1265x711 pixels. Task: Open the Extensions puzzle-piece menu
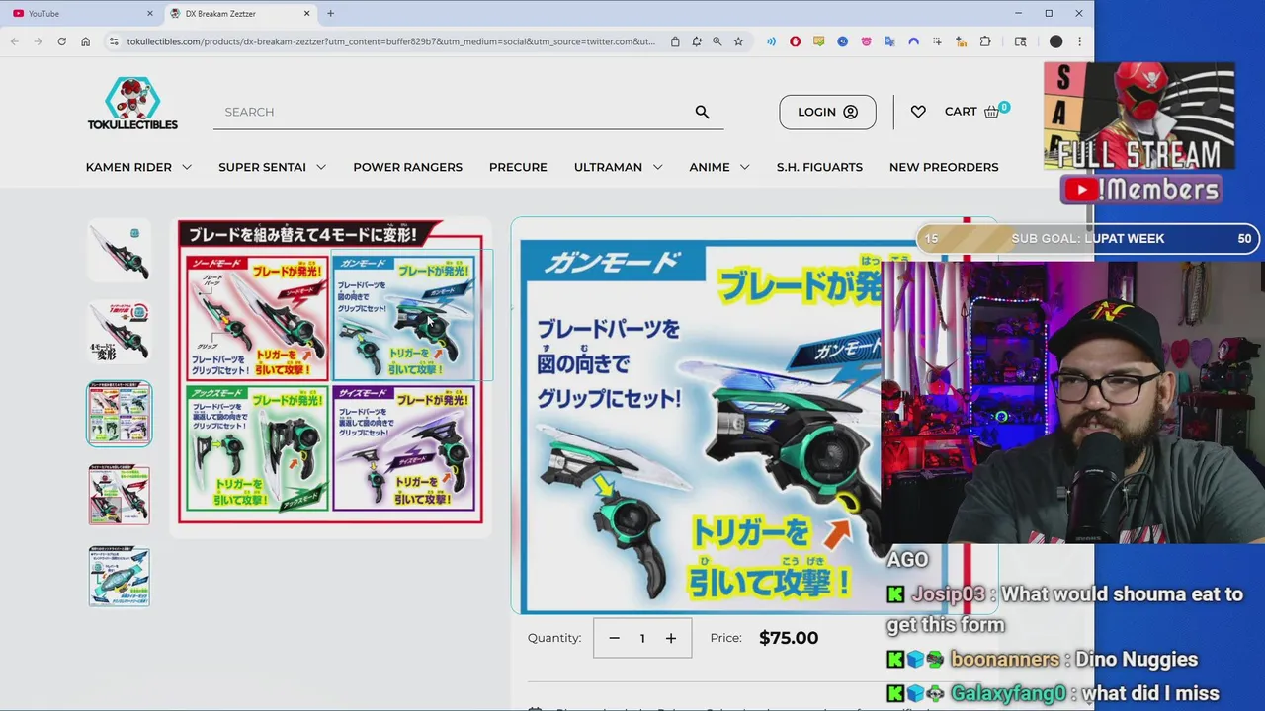tap(985, 41)
